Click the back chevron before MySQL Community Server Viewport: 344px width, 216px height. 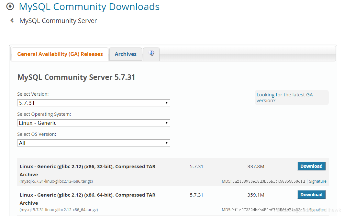(12, 20)
